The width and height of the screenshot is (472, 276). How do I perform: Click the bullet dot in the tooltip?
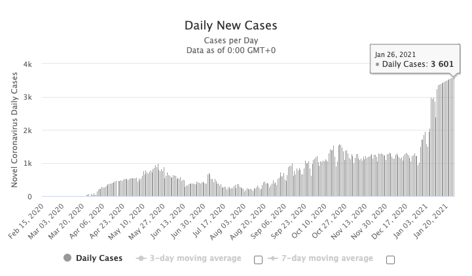coord(378,64)
